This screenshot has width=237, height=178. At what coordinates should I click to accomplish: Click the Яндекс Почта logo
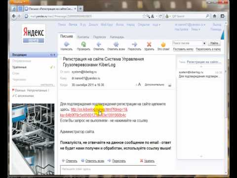click(34, 34)
